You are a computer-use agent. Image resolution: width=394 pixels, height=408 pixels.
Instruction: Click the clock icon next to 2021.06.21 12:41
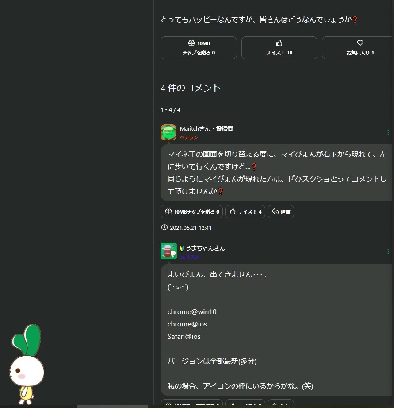tap(164, 227)
